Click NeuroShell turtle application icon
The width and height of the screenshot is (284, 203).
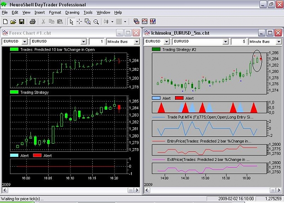(4, 5)
